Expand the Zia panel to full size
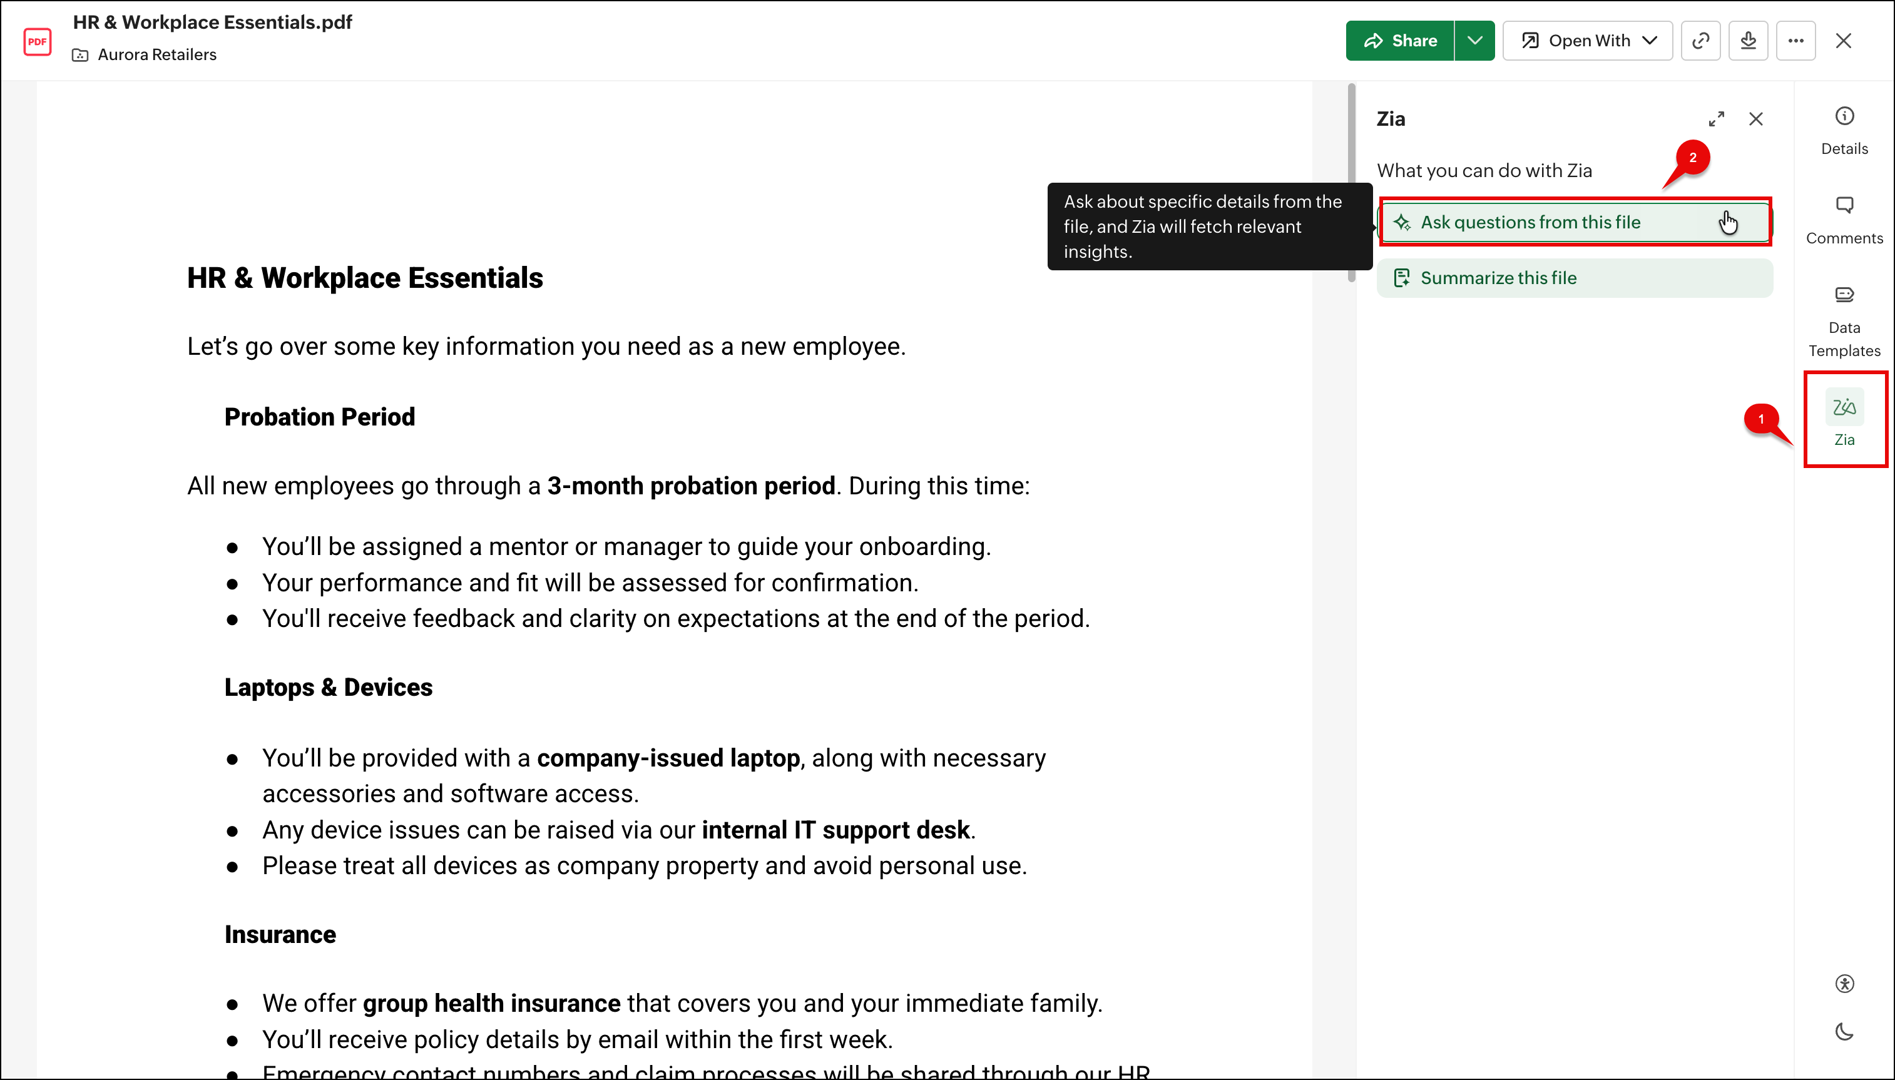1895x1080 pixels. [1716, 119]
